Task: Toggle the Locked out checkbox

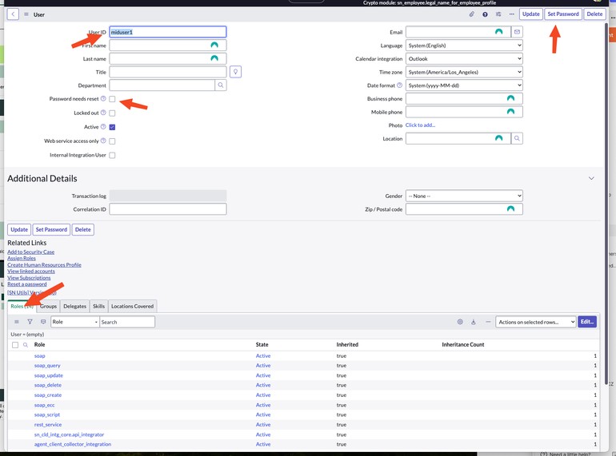Action: [x=112, y=113]
